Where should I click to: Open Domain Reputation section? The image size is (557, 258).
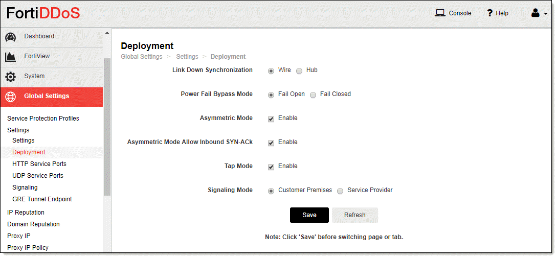click(x=33, y=224)
